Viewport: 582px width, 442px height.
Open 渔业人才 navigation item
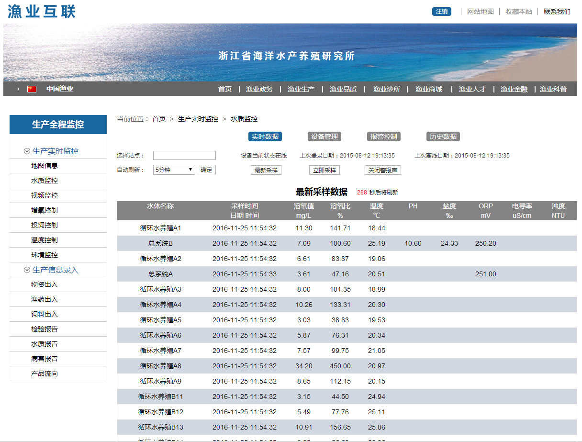(x=472, y=89)
